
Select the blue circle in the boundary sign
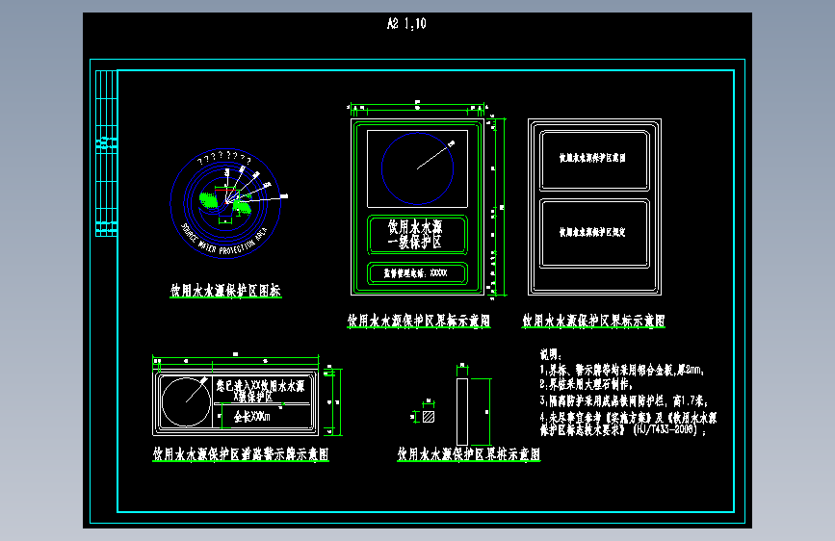[417, 168]
